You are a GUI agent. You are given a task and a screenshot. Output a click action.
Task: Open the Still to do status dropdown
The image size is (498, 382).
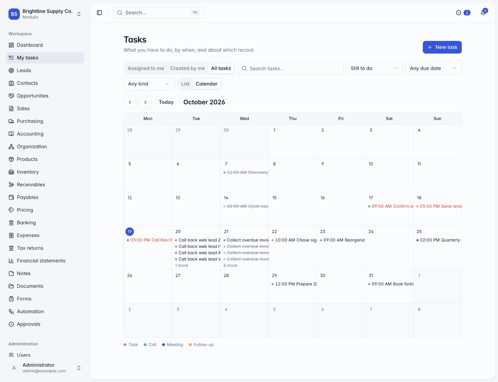click(x=374, y=68)
